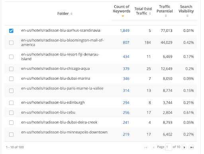This screenshot has height=154, width=204.
Task: Sort by Total Estd Traffic arrows
Action: (x=150, y=14)
